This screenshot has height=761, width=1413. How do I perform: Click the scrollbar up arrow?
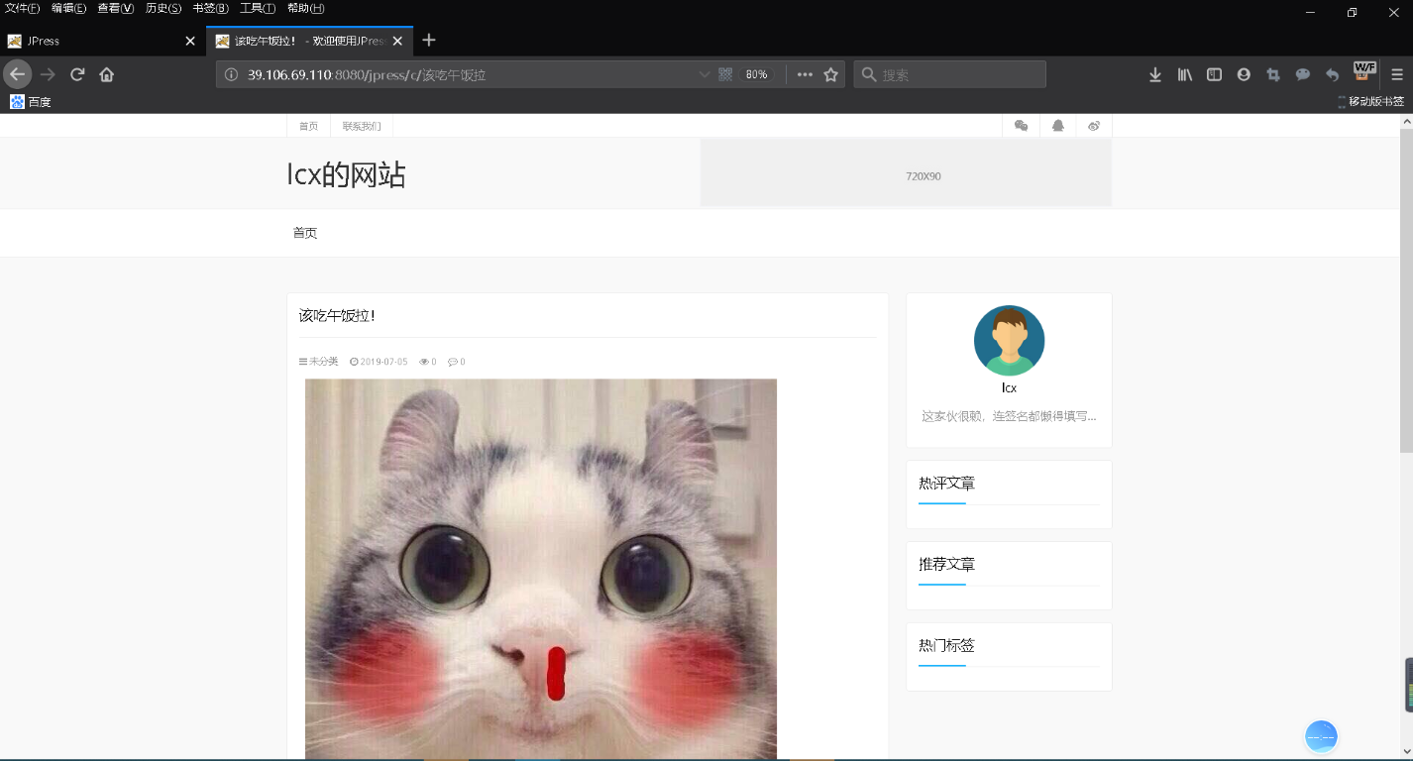tap(1406, 120)
